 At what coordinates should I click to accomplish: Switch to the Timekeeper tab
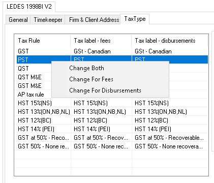point(48,20)
